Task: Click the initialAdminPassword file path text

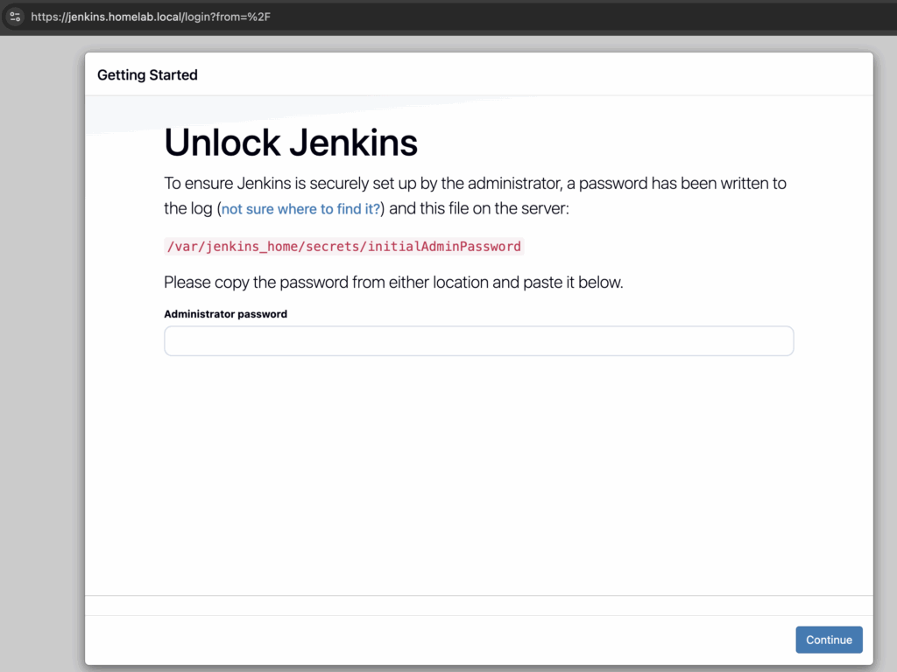Action: pos(343,246)
